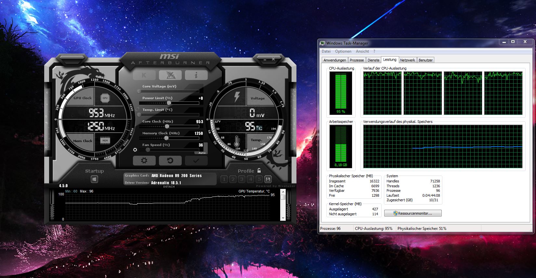The image size is (536, 278).
Task: Switch to the Benutzer tab
Action: pyautogui.click(x=425, y=60)
